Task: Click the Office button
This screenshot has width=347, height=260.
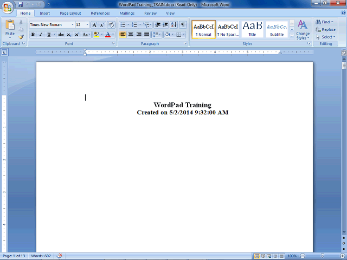Action: coord(8,8)
